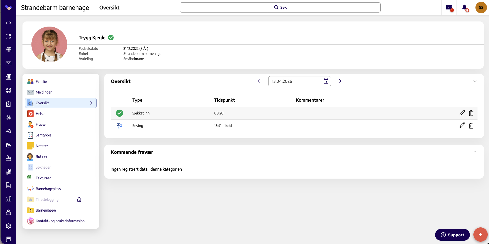The image size is (489, 244).
Task: Go to the previous day with the left arrow
Action: pyautogui.click(x=261, y=81)
